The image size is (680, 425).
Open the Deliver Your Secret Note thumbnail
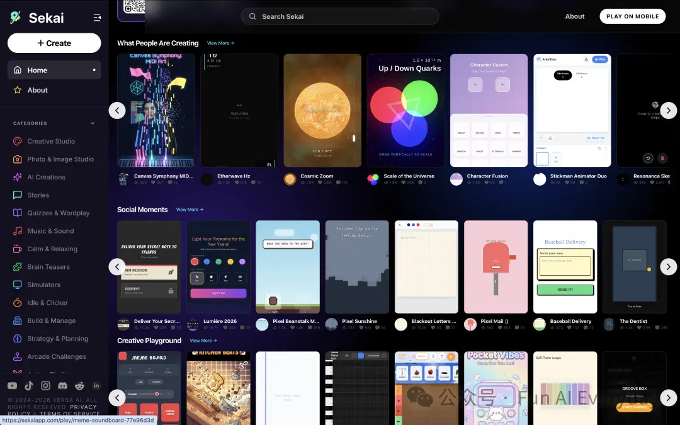point(149,267)
